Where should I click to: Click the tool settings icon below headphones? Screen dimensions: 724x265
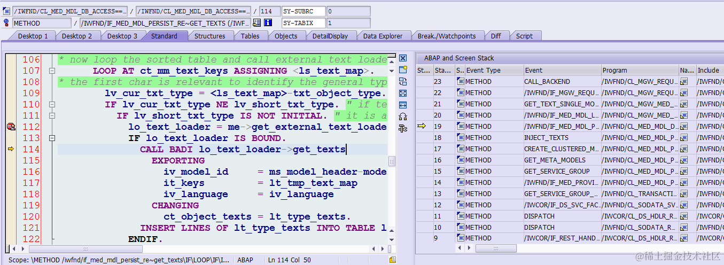click(x=403, y=128)
